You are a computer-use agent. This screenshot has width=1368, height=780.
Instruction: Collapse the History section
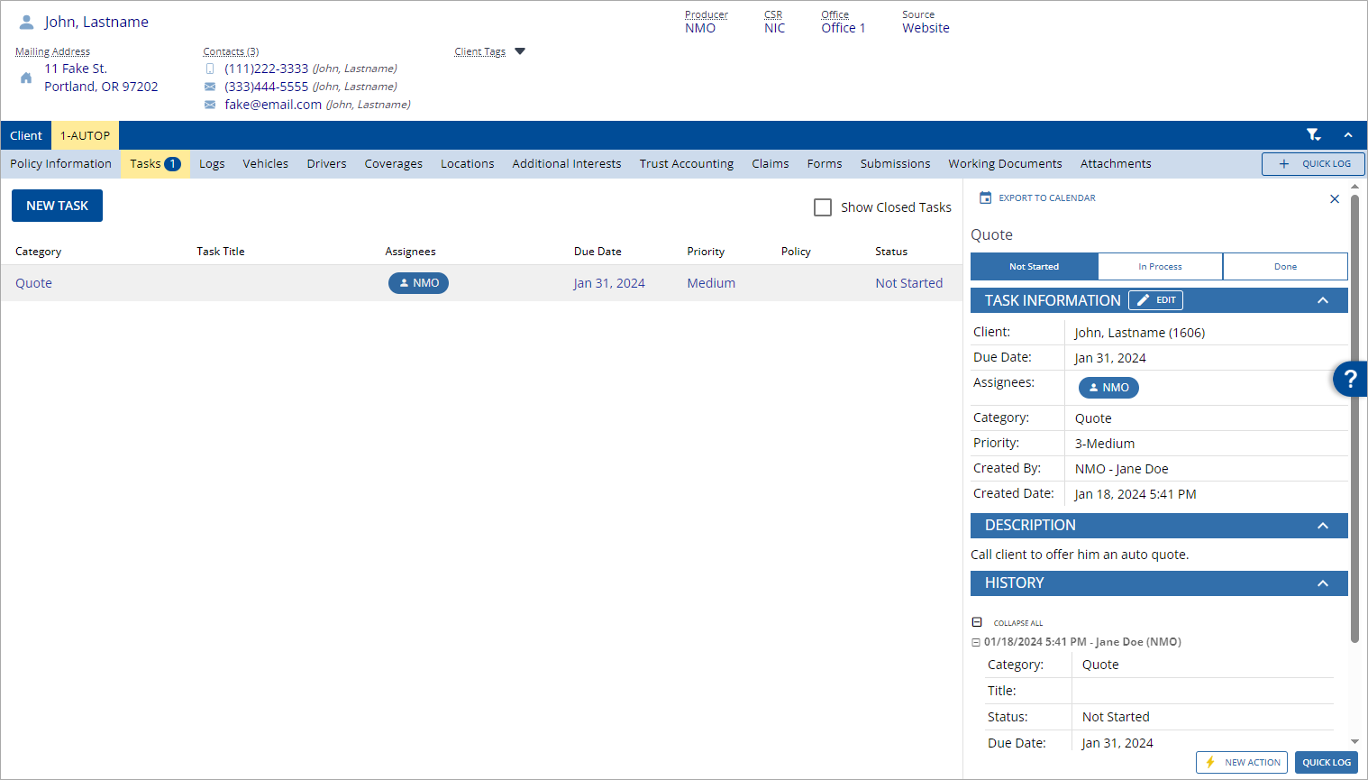click(1322, 583)
